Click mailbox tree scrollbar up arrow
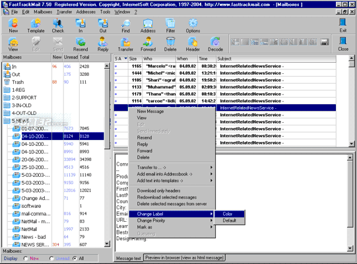This screenshot has width=357, height=264. (x=107, y=66)
